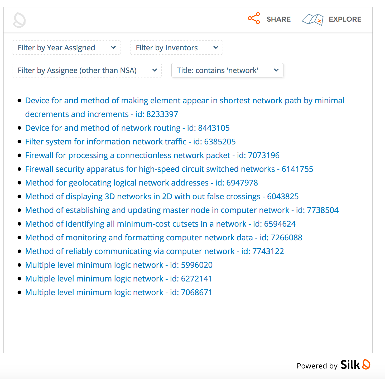Open Method of reliably communicating via computer network

coord(154,251)
